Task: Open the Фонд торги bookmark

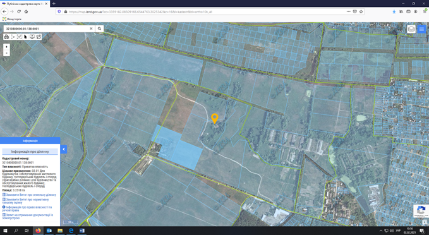Action: 12,19
